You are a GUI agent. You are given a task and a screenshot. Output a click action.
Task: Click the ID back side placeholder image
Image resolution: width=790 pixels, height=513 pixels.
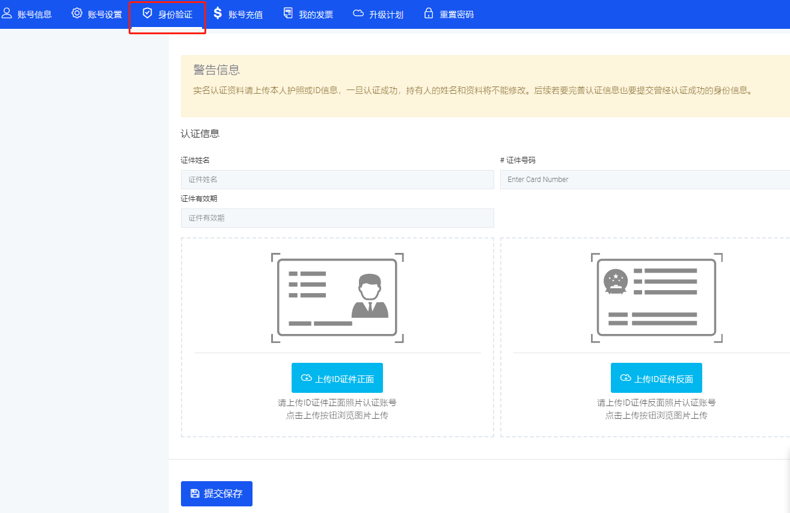point(657,297)
